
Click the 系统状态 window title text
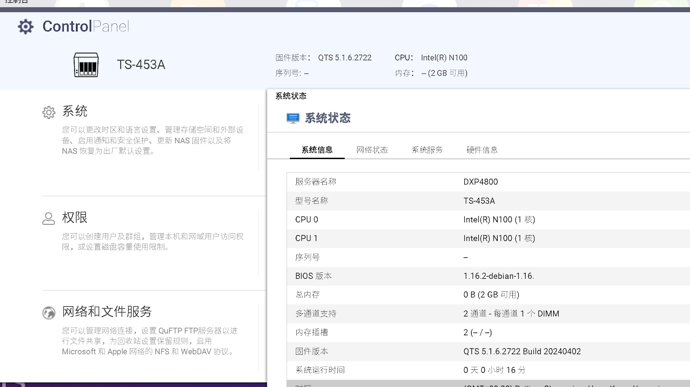(x=291, y=96)
